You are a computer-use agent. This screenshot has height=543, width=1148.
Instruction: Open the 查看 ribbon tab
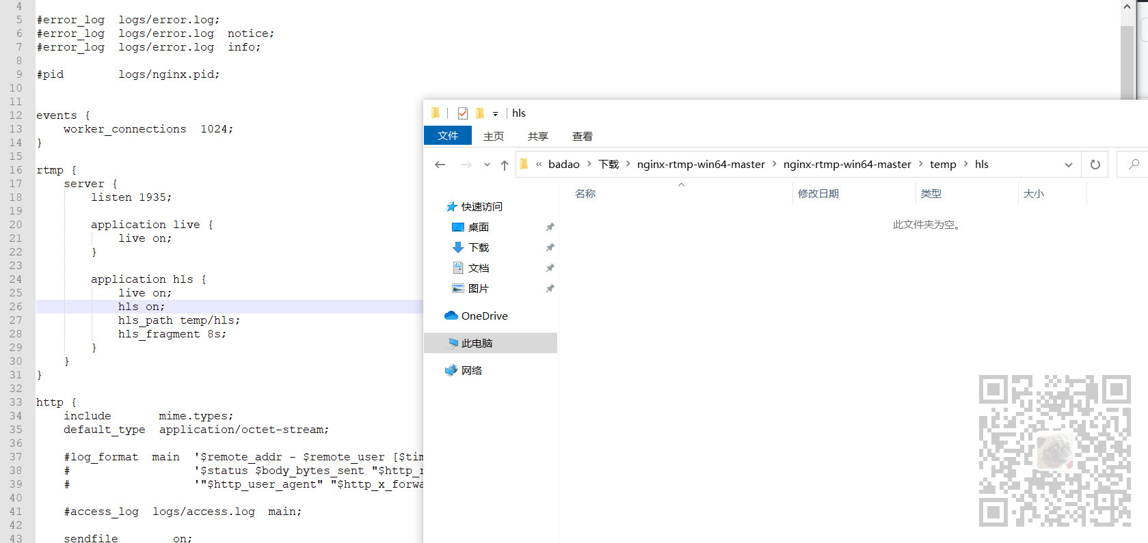pyautogui.click(x=583, y=137)
